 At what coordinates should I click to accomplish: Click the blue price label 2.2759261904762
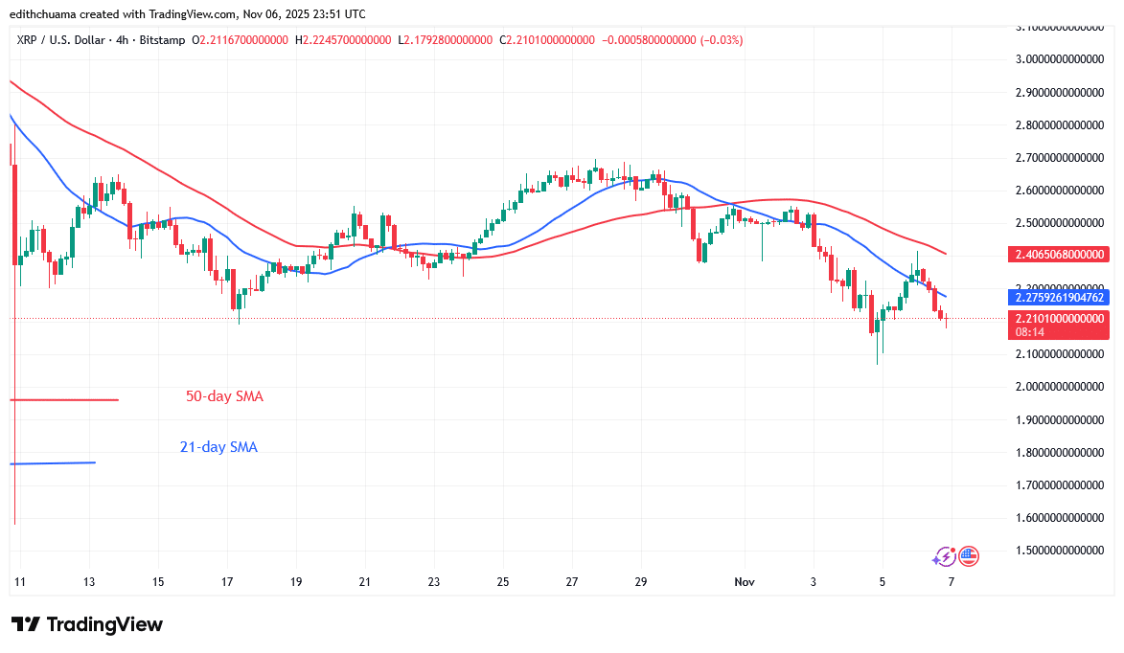[1058, 299]
